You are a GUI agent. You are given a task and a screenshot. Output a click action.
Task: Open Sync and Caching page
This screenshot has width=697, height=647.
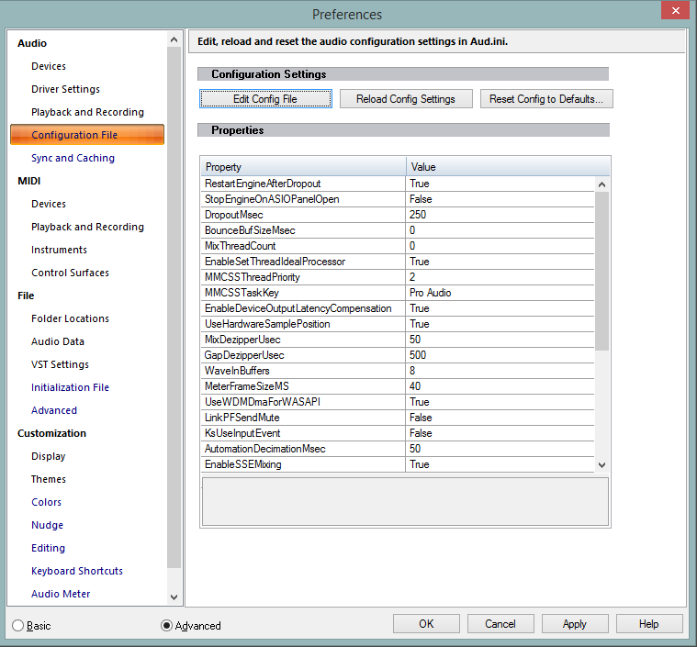coord(73,158)
